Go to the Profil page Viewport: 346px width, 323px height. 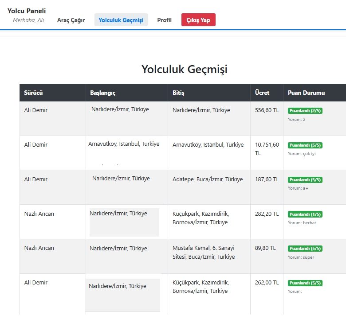point(164,20)
